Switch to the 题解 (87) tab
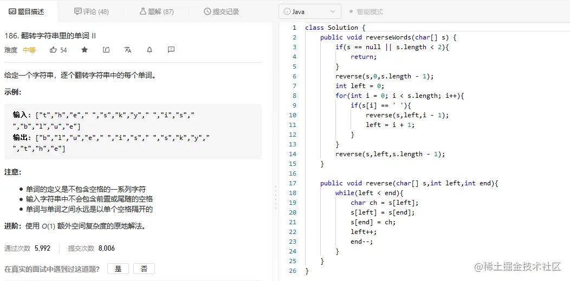This screenshot has height=281, width=570. click(157, 11)
